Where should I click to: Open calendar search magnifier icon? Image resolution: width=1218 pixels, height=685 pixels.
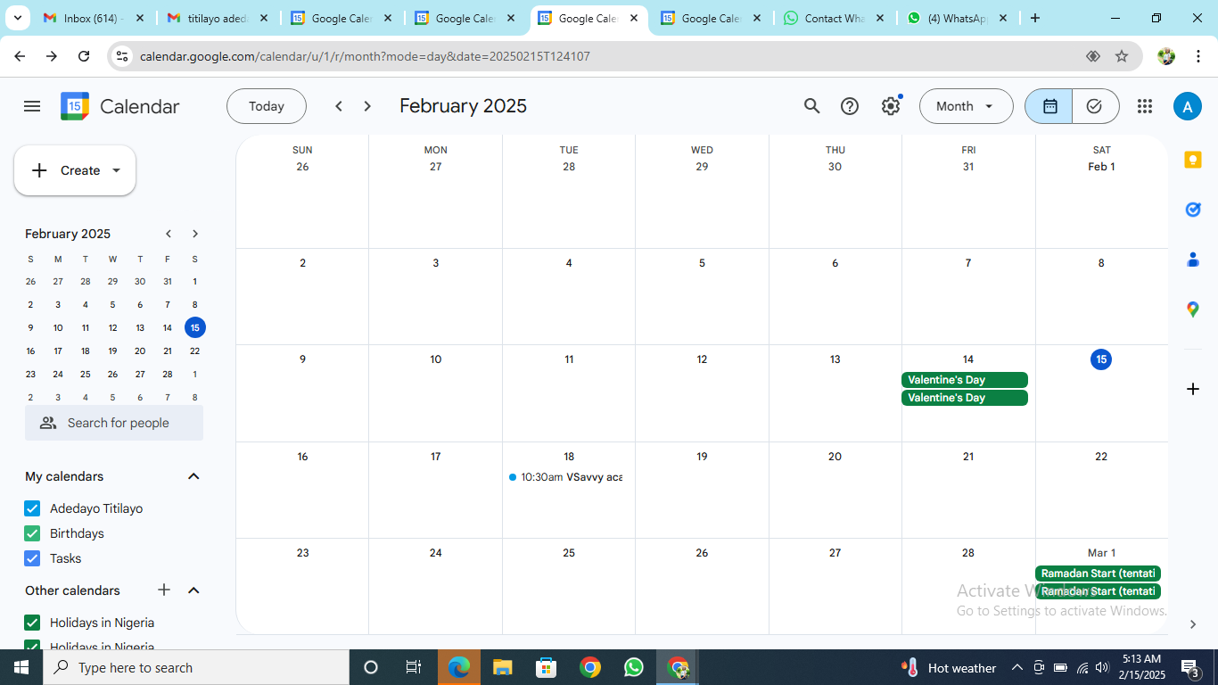click(x=811, y=106)
